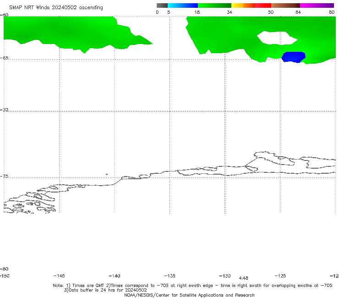This screenshot has width=339, height=298.
Task: Click the note line starting 'Note: 1) Times are GMT'
Action: pos(192,286)
